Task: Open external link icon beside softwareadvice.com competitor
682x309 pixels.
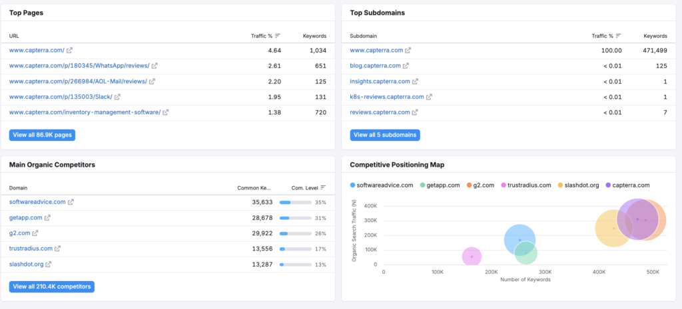Action: [x=71, y=202]
